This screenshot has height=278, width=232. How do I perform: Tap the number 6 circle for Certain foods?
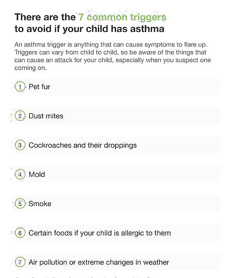20,233
